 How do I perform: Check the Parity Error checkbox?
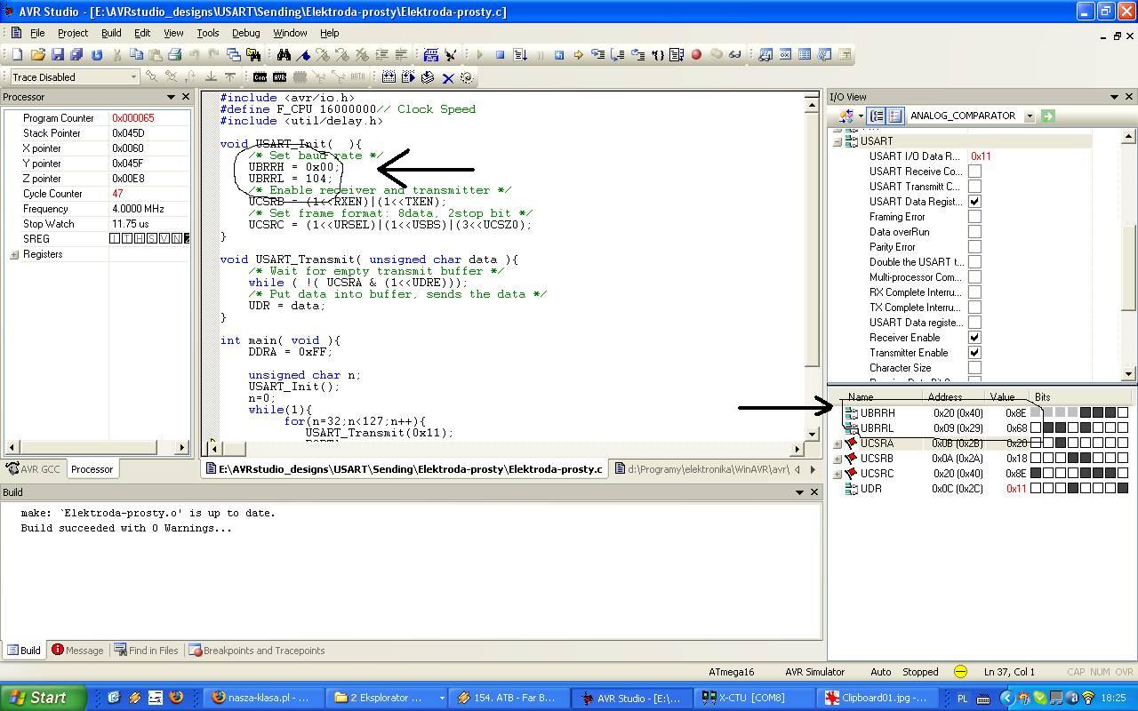[x=974, y=247]
